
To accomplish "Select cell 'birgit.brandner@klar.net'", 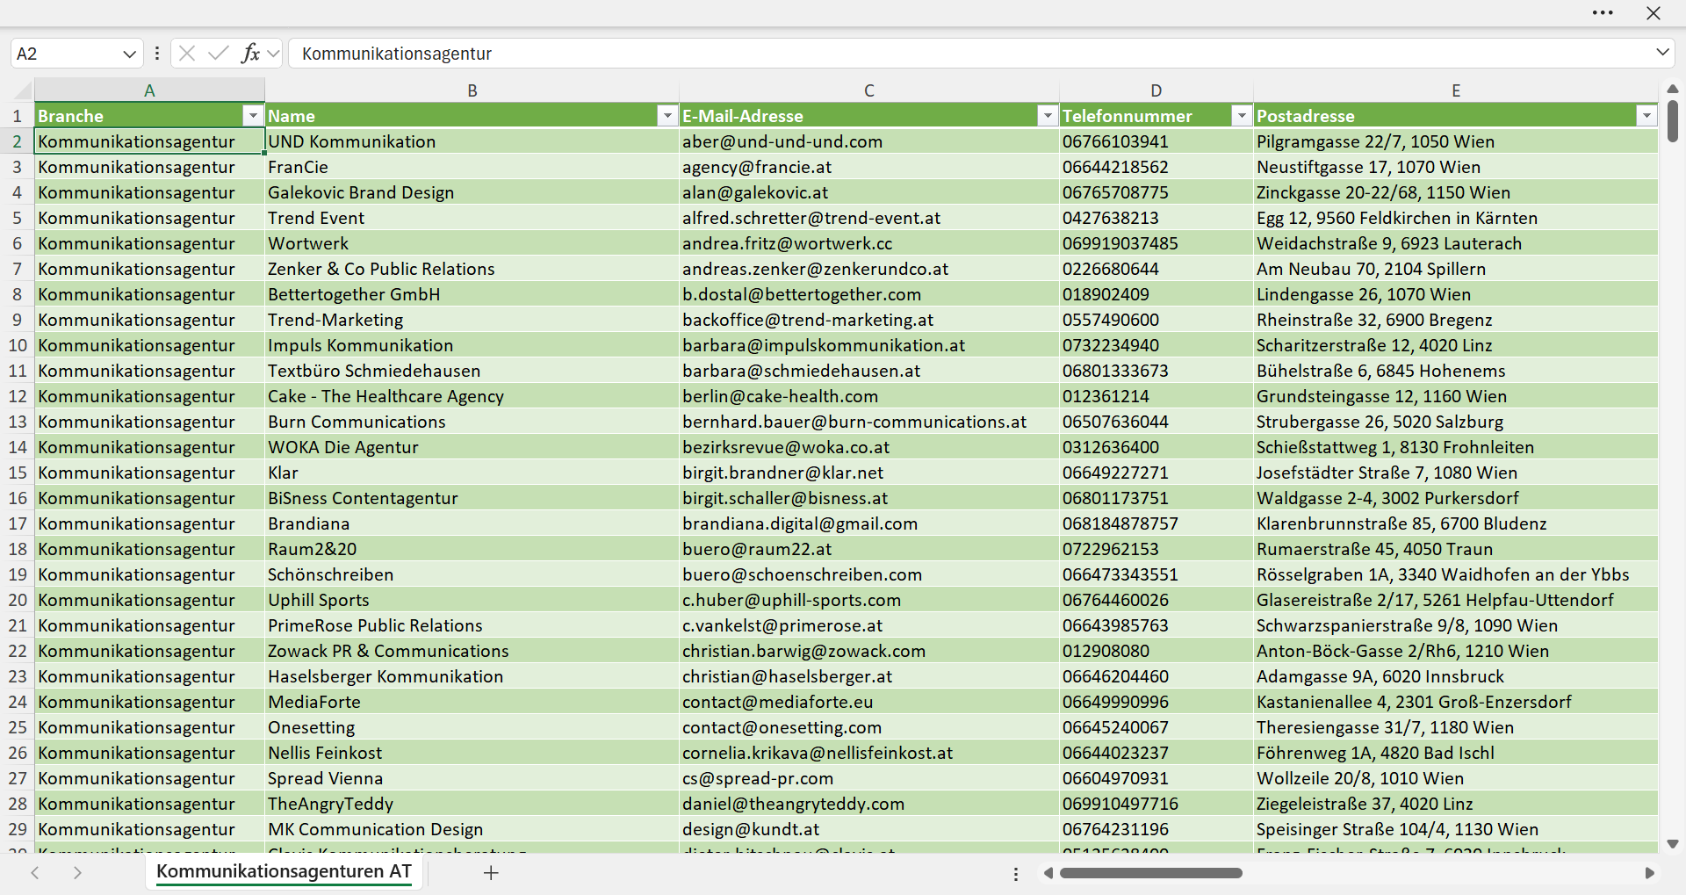I will coord(869,473).
